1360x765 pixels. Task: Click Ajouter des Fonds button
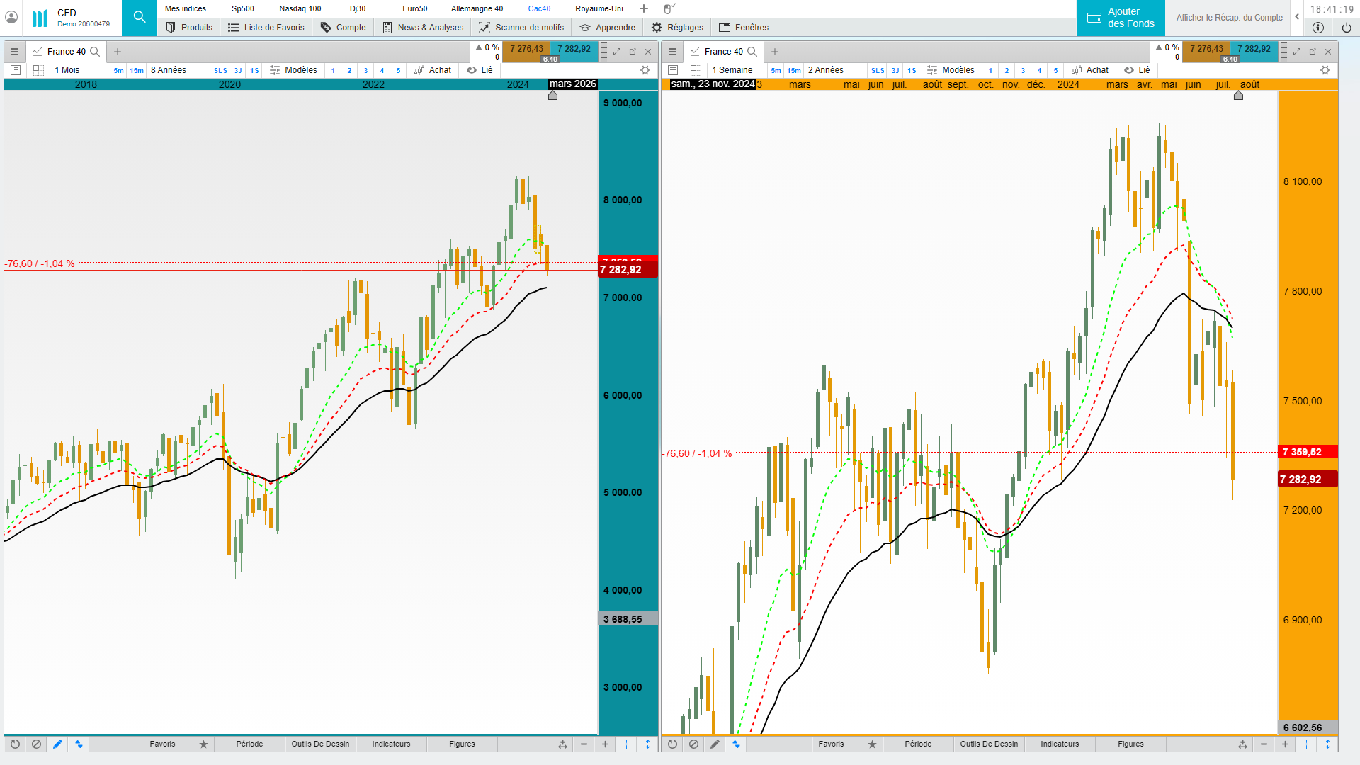[x=1121, y=18]
